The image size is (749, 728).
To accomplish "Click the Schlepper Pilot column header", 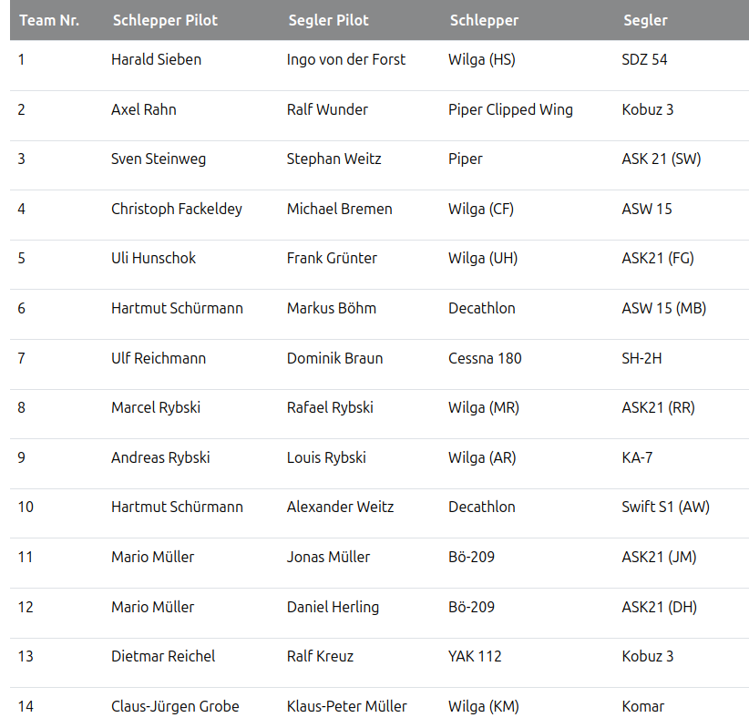I will [x=165, y=20].
